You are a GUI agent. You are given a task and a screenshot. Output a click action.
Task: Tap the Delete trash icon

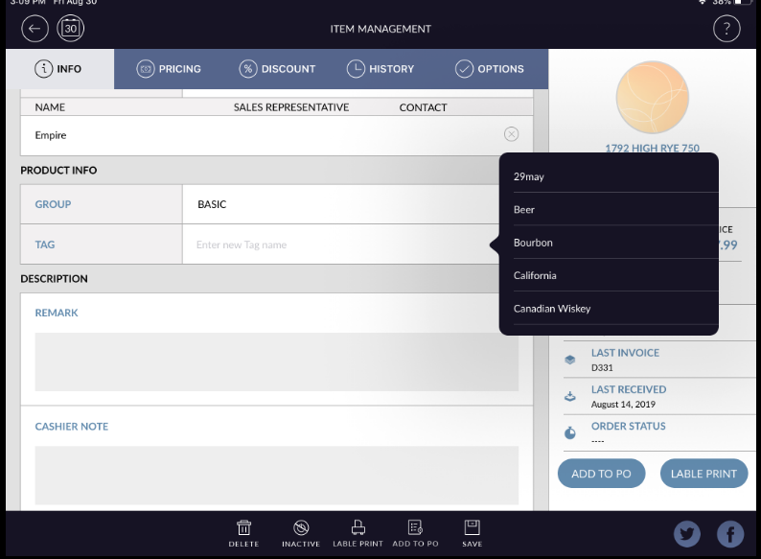click(243, 528)
